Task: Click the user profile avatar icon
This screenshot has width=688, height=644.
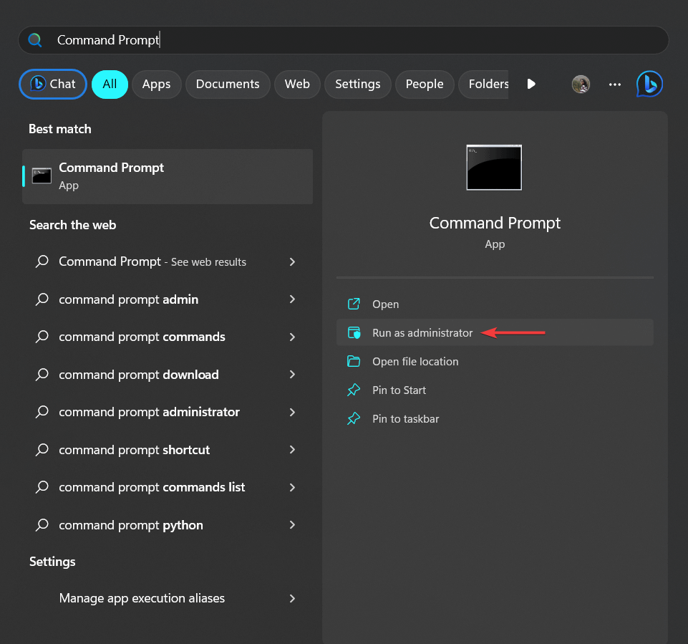Action: [x=581, y=84]
